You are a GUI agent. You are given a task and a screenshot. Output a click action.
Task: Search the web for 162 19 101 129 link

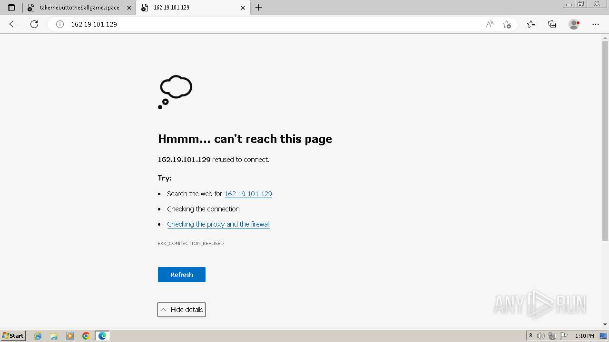pyautogui.click(x=248, y=194)
